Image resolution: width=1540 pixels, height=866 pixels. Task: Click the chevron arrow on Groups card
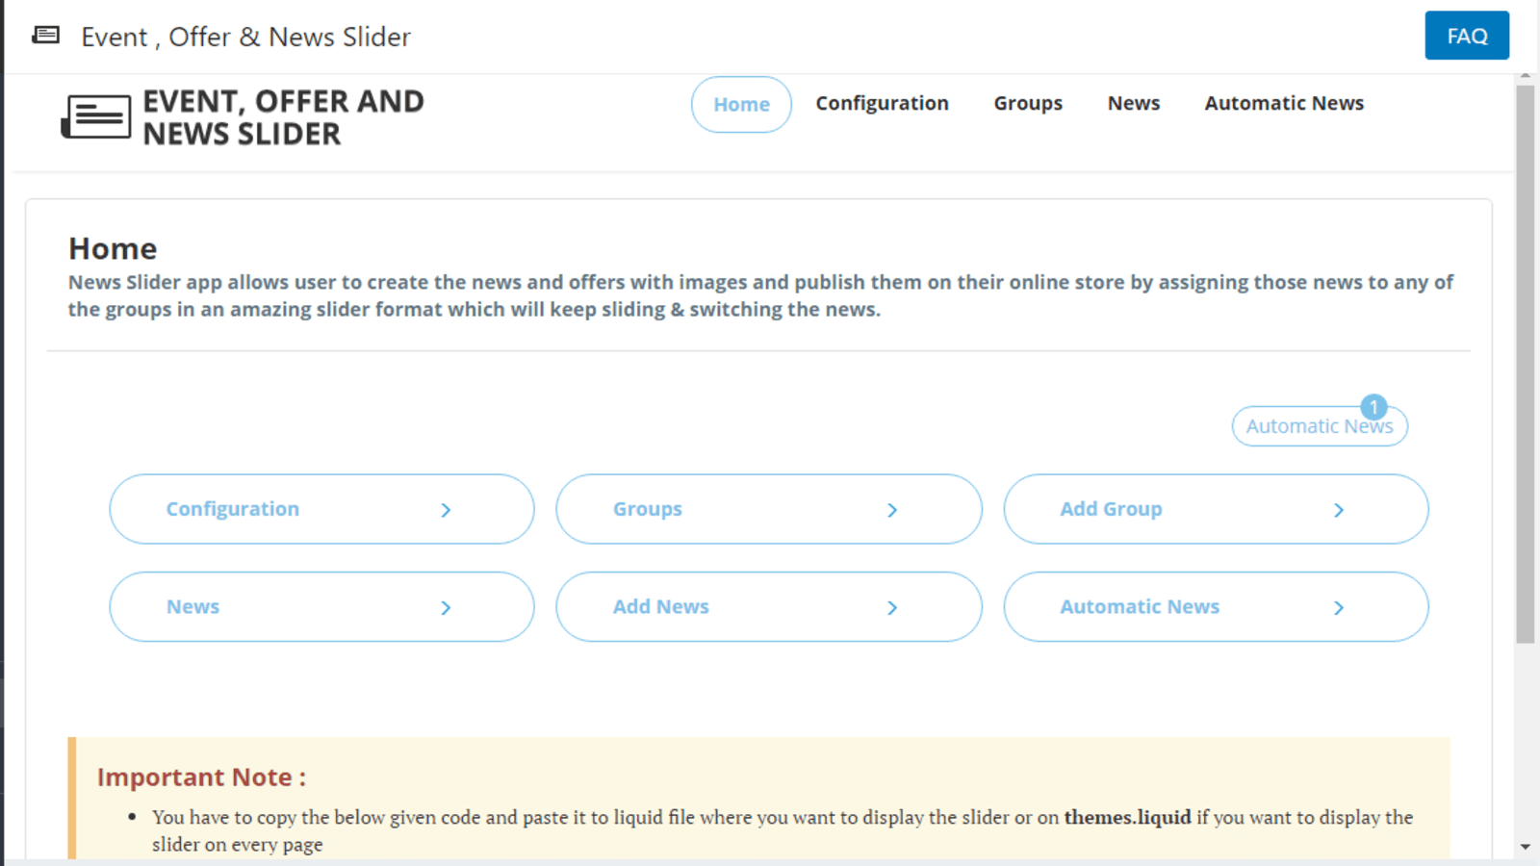click(892, 510)
